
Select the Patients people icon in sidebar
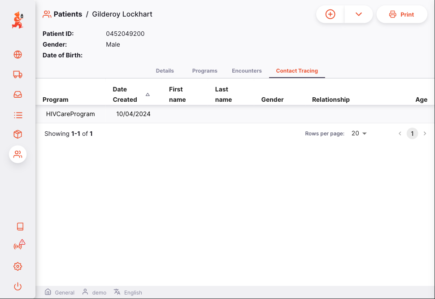coord(18,154)
